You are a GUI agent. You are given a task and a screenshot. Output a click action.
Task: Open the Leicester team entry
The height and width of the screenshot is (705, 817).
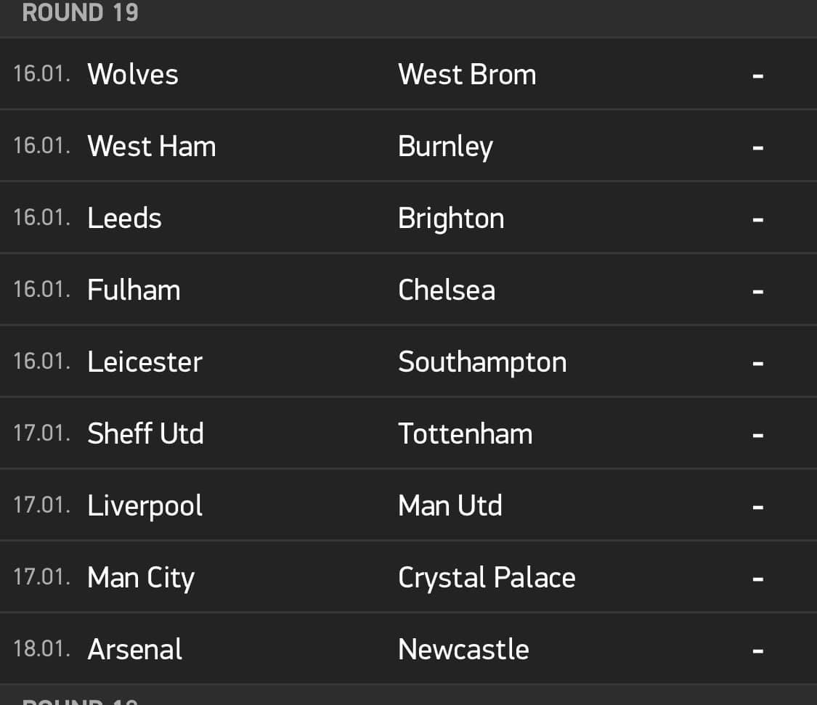[x=145, y=362]
